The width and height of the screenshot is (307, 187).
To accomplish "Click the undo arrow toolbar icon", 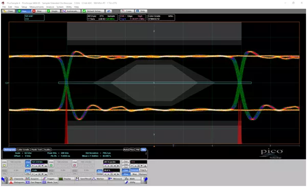I will 108,11.
